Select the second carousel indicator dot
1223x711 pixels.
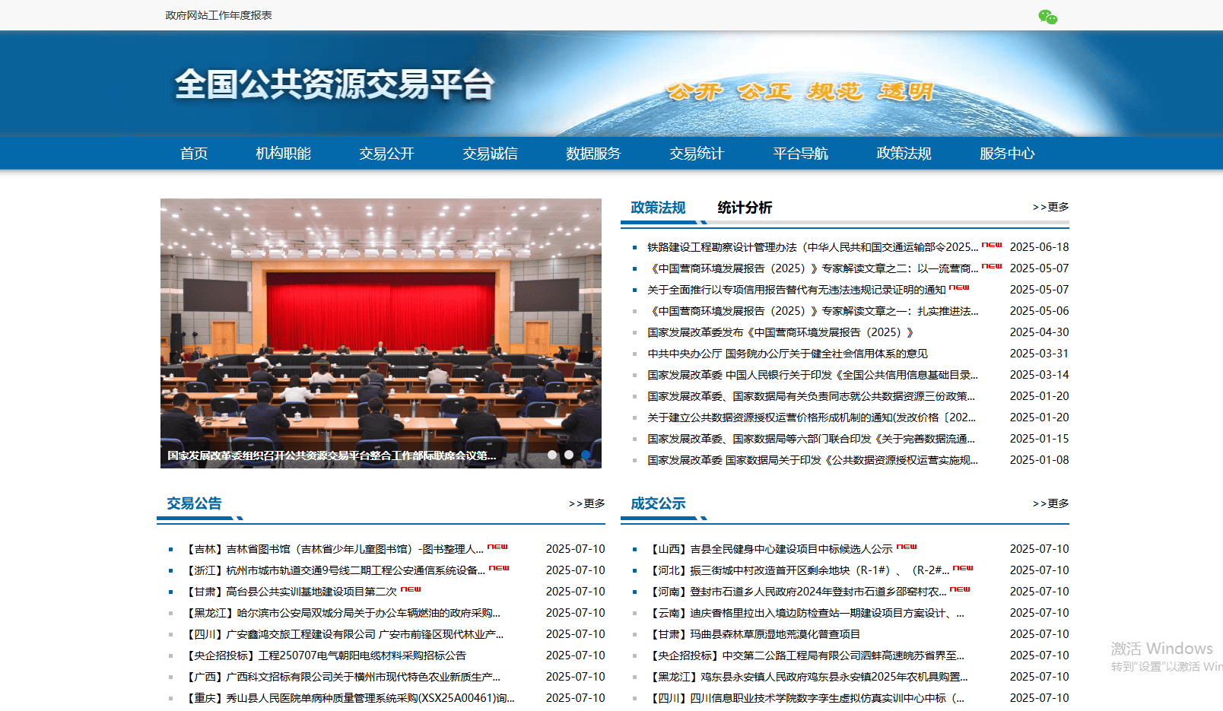click(x=569, y=455)
